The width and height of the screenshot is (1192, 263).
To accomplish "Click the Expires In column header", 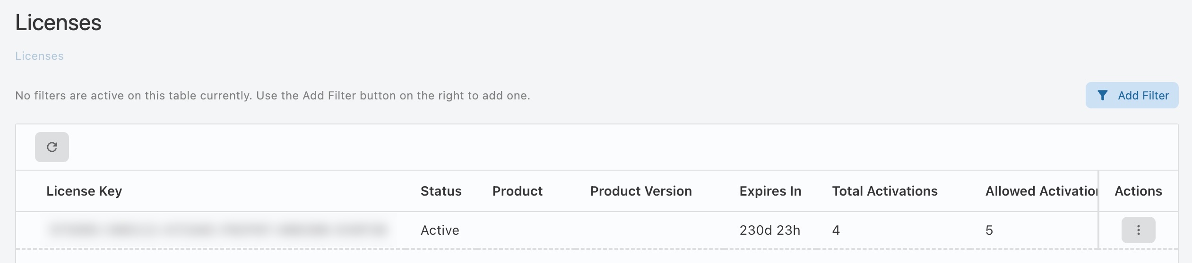I will tap(770, 191).
